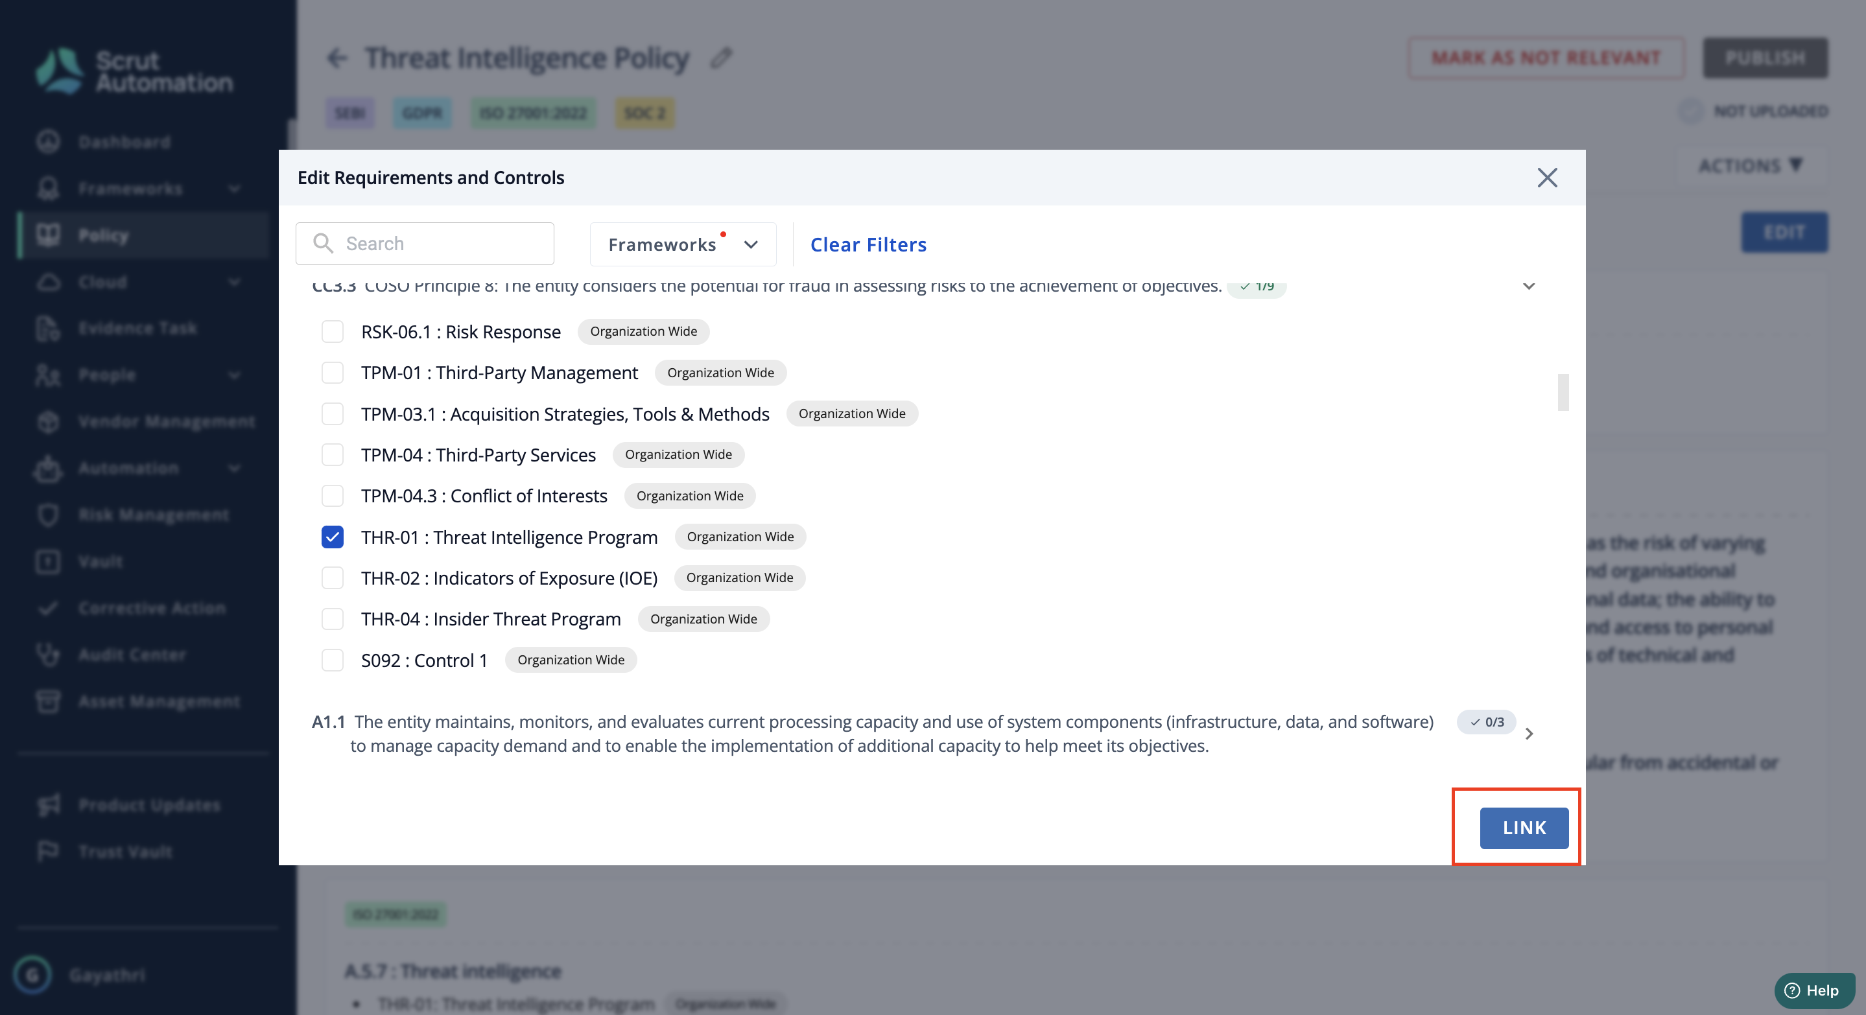Check the TPM-04 Third-Party Services checkbox

point(333,454)
